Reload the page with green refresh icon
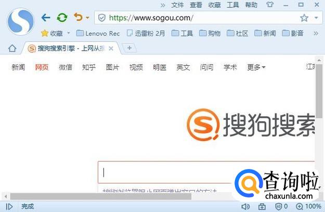Image resolution: width=325 pixels, height=212 pixels. click(x=62, y=18)
